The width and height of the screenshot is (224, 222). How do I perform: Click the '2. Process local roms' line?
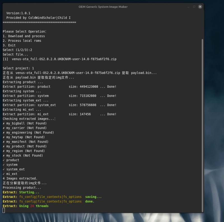22,41
